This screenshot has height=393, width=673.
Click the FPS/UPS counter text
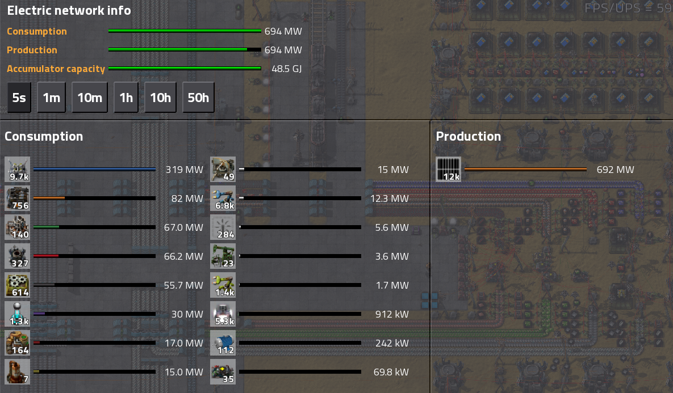click(628, 8)
